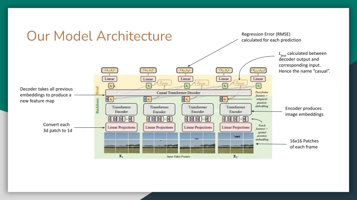The width and height of the screenshot is (357, 200).
Task: Select the leftmost Linear Projections box
Action: tap(120, 127)
